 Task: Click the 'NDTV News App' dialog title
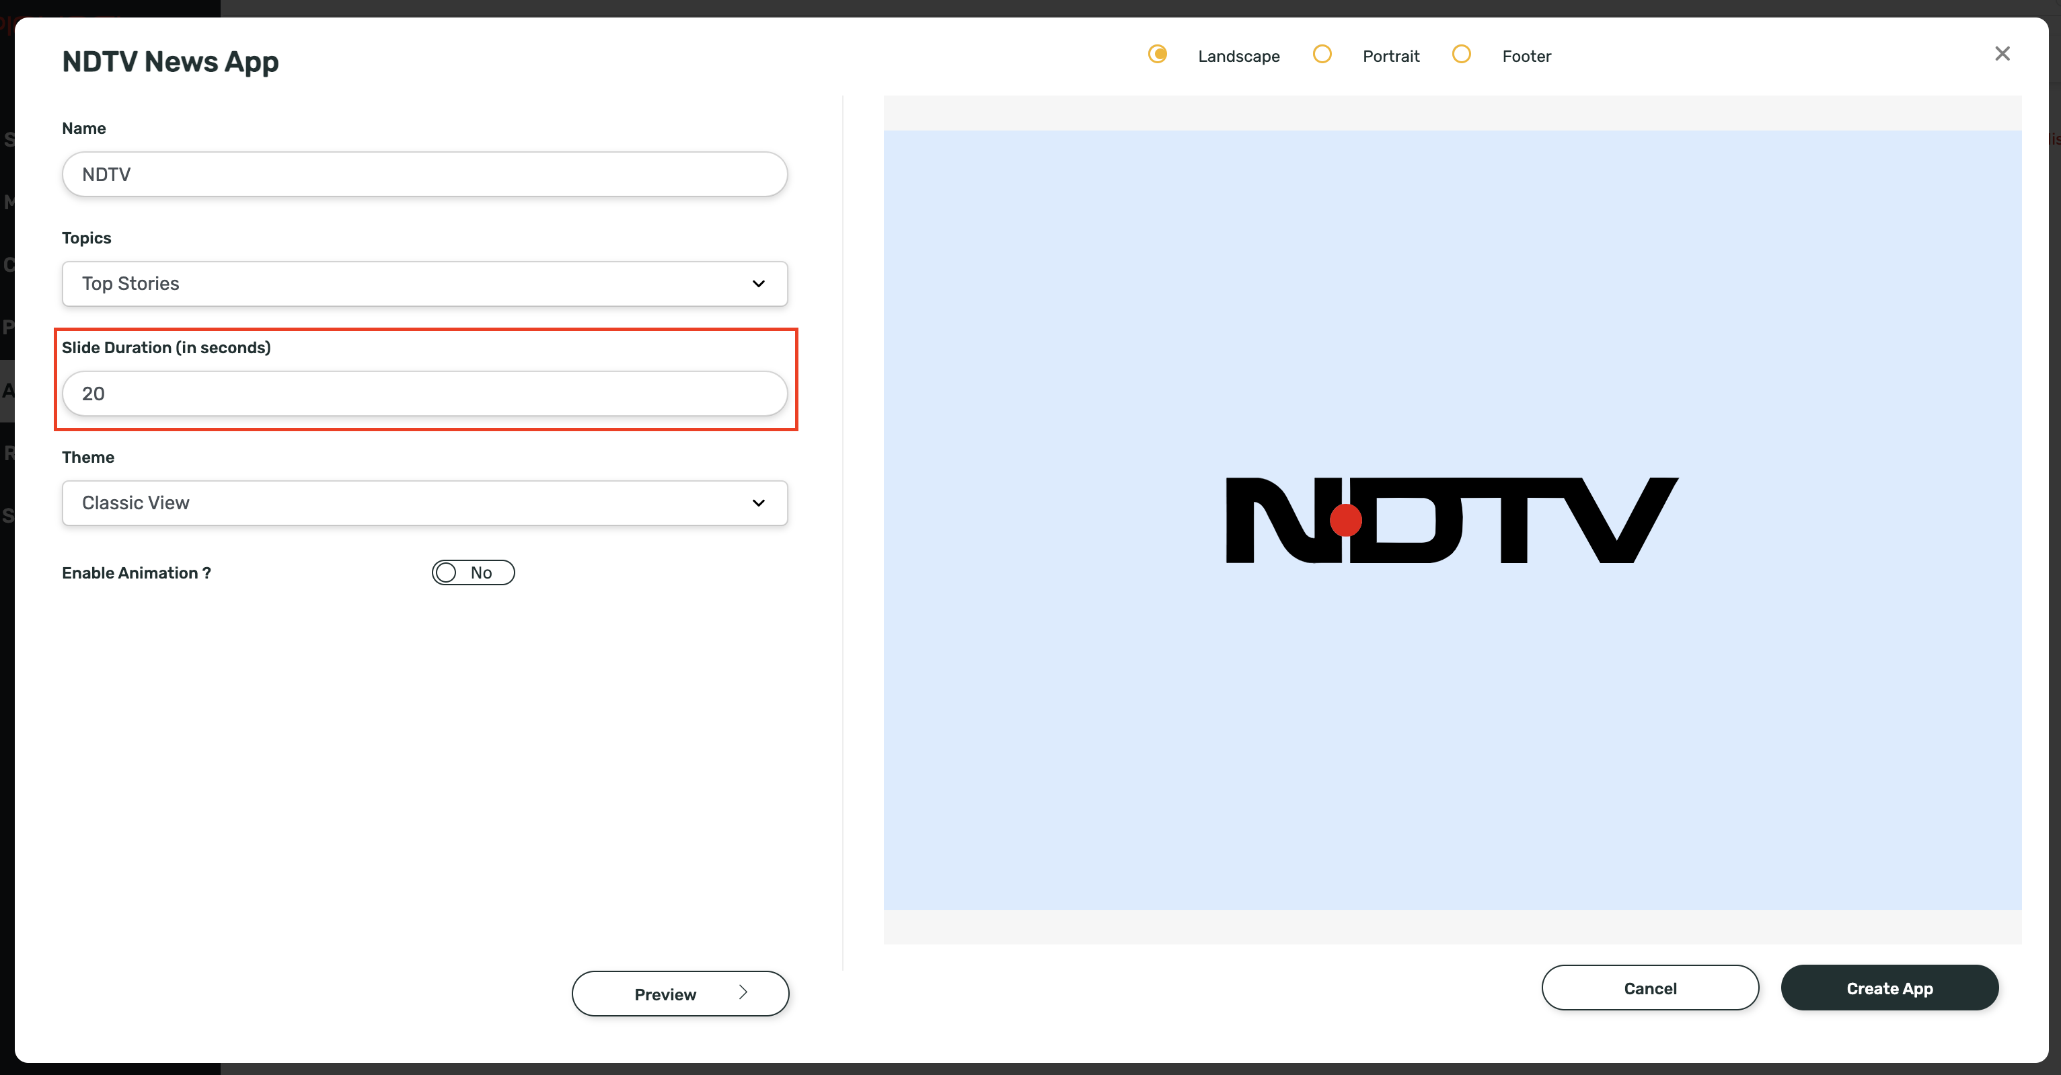click(x=170, y=62)
